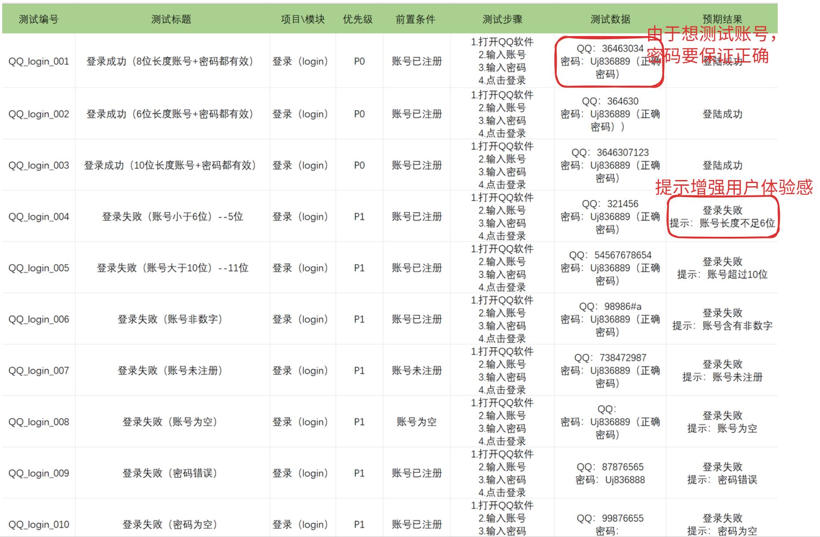Click the P0 priority for QQ_login_003

click(359, 166)
